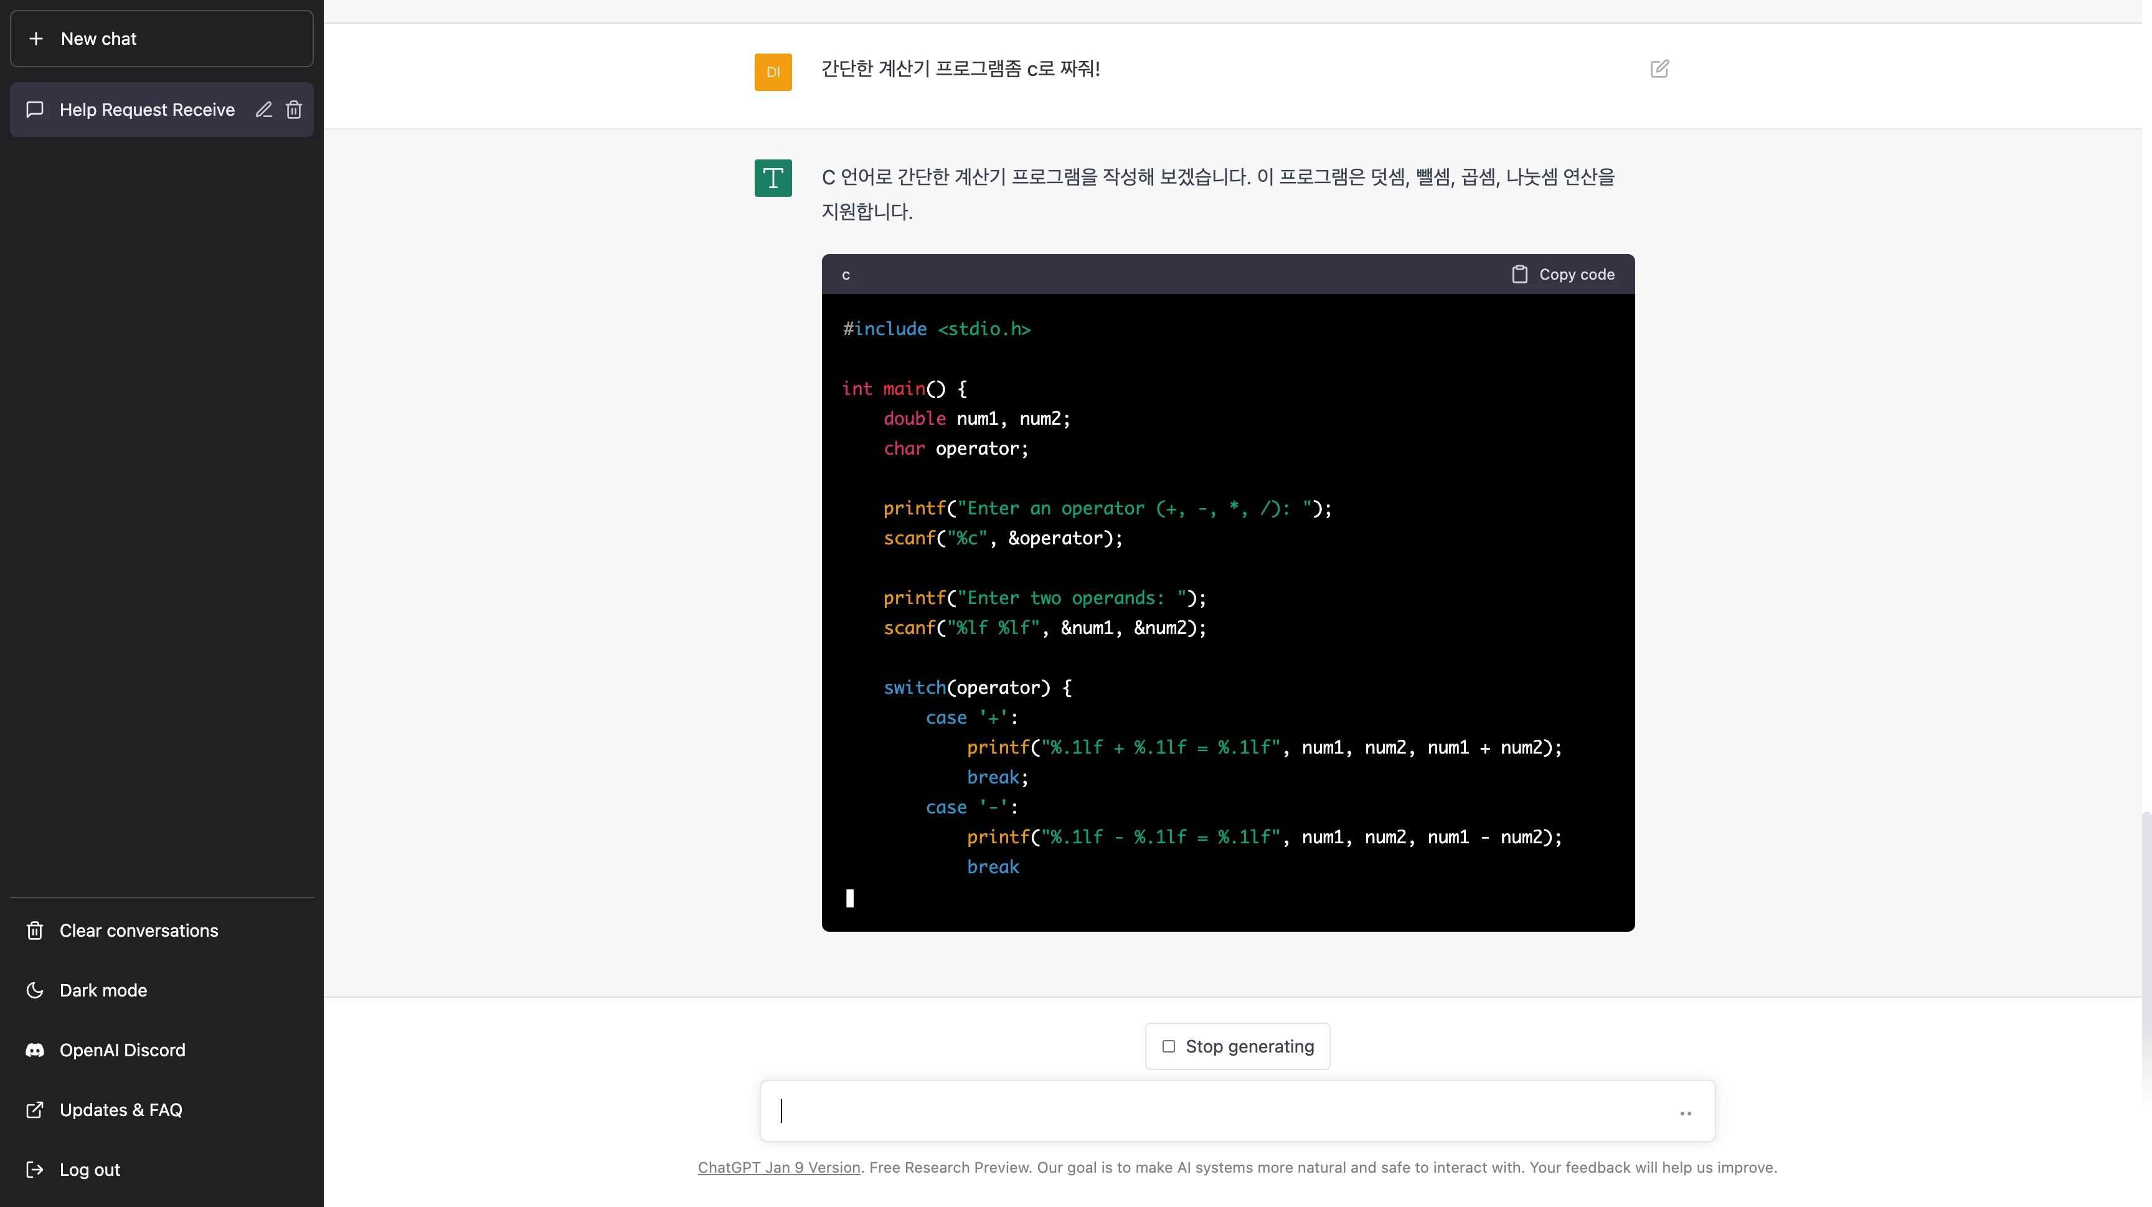Click the logout arrow icon

(x=35, y=1170)
